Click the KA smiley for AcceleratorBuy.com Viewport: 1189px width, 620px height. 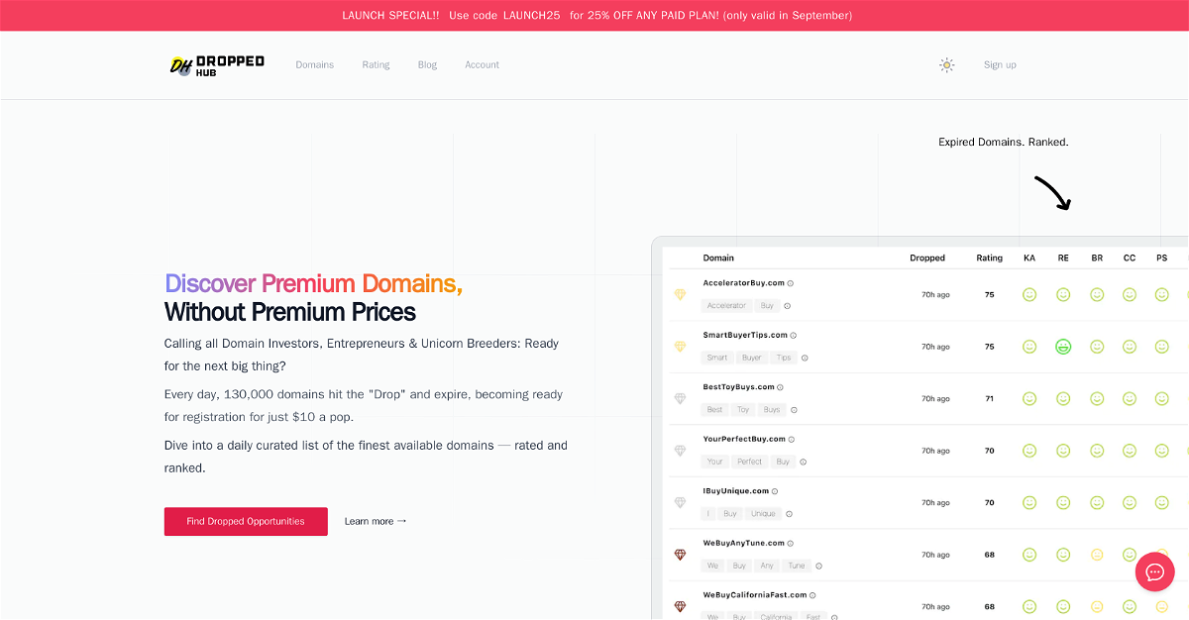click(x=1029, y=295)
